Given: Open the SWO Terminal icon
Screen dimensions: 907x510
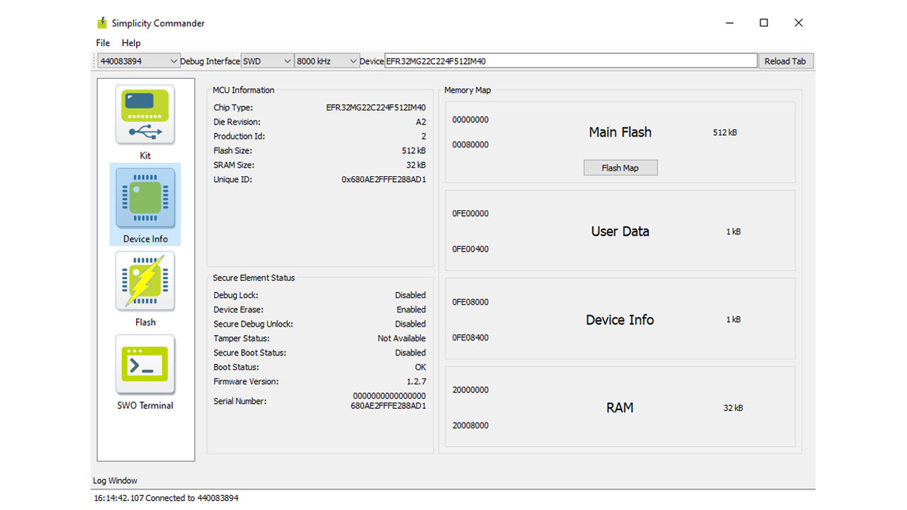Looking at the screenshot, I should click(x=145, y=365).
